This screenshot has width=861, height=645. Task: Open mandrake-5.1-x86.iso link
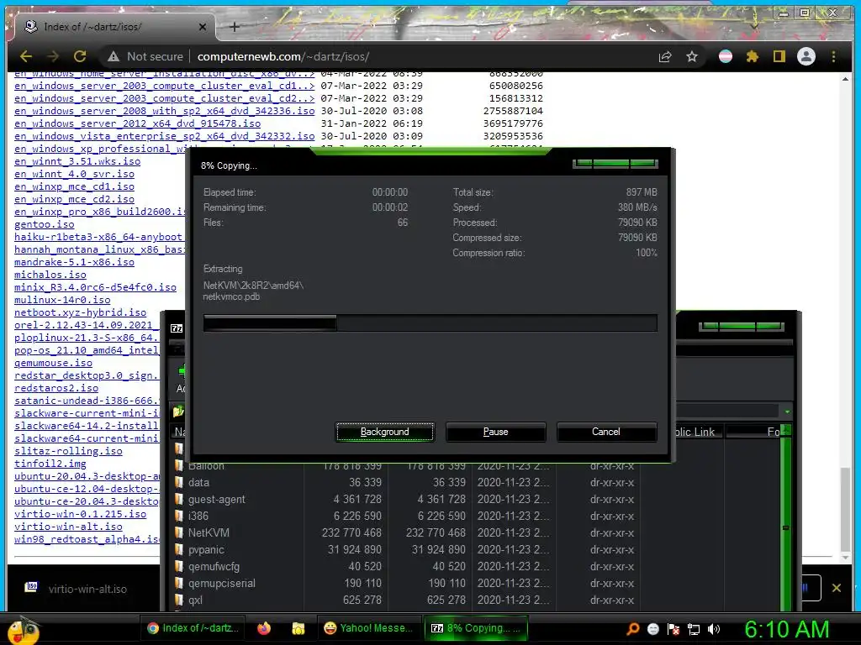pyautogui.click(x=74, y=262)
